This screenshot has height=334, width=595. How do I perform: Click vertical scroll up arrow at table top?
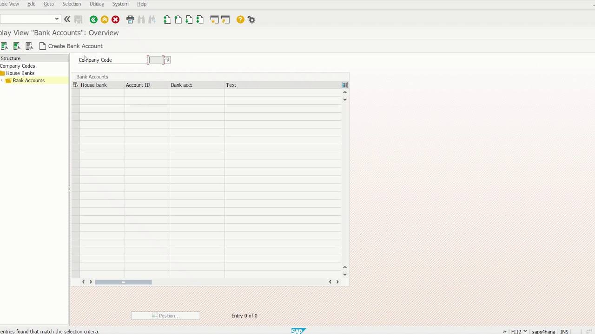[345, 92]
